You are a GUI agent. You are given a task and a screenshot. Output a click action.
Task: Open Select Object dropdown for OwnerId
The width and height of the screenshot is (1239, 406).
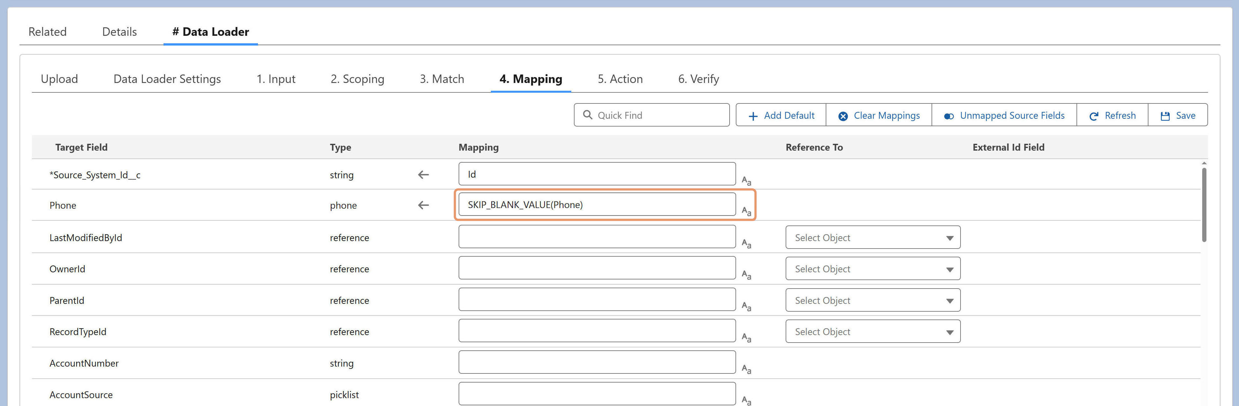[x=873, y=269]
